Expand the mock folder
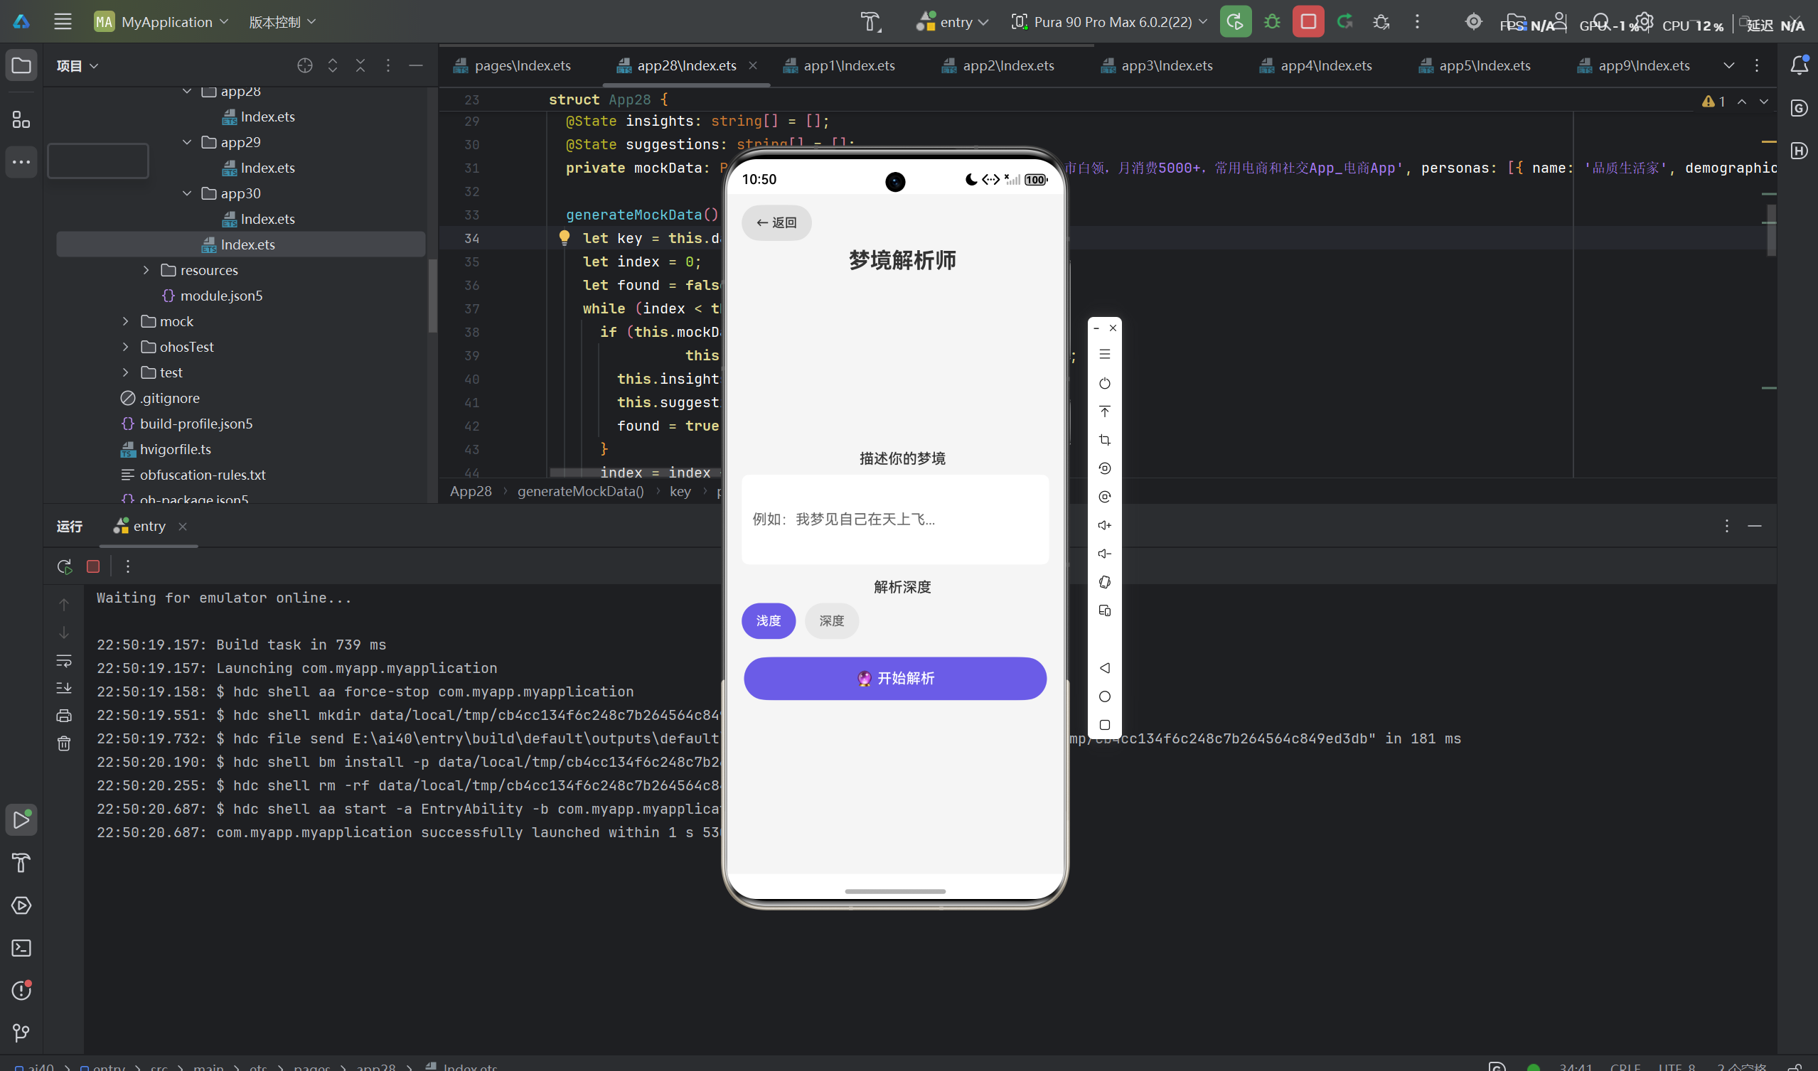 tap(126, 321)
